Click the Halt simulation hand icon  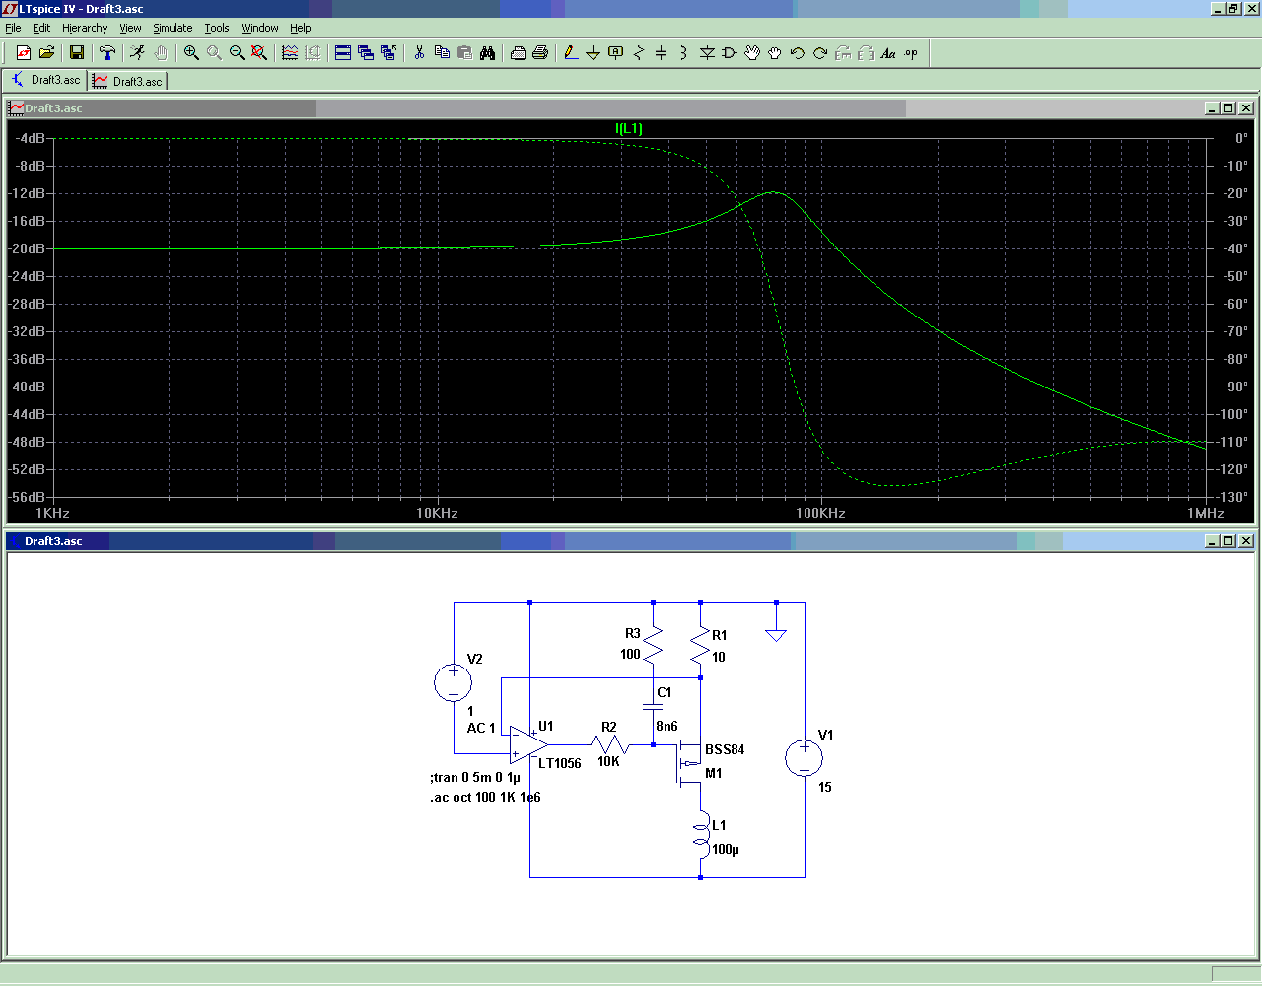[161, 53]
